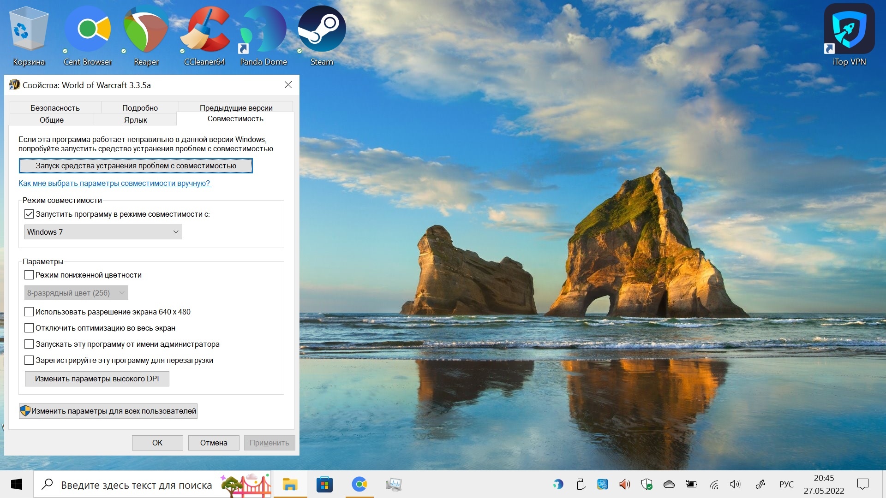The width and height of the screenshot is (886, 498).
Task: Switch to the Ярлык tab
Action: point(136,119)
